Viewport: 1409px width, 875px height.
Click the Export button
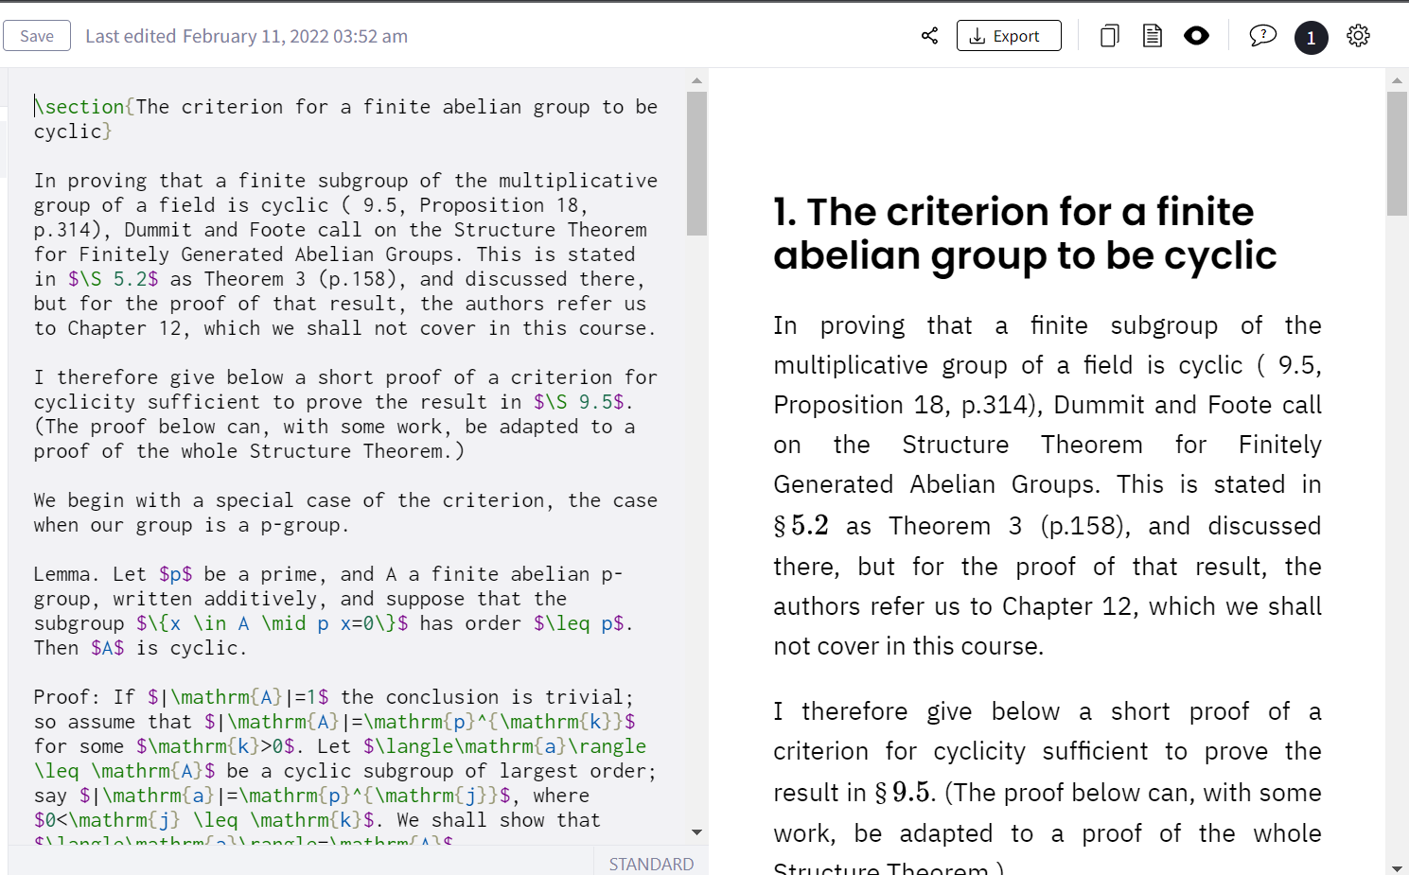(1009, 36)
